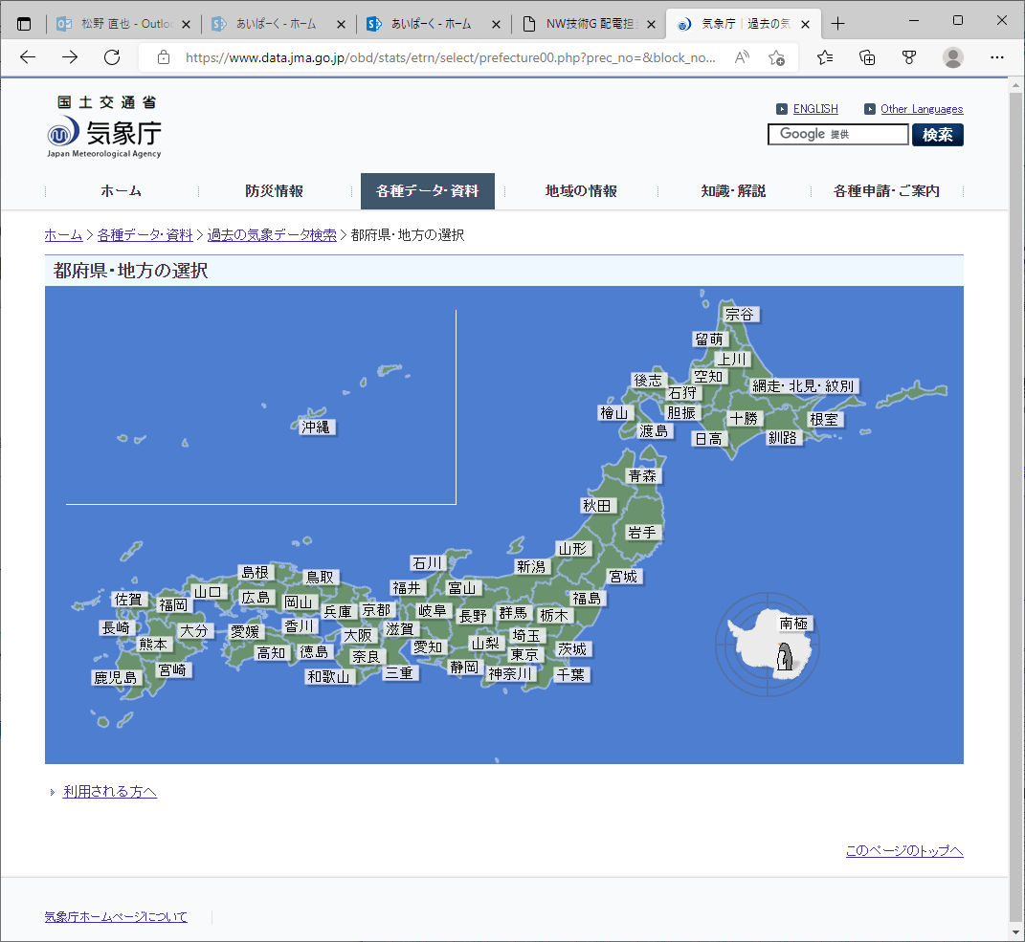Click the 利用される方へ link

(x=110, y=792)
